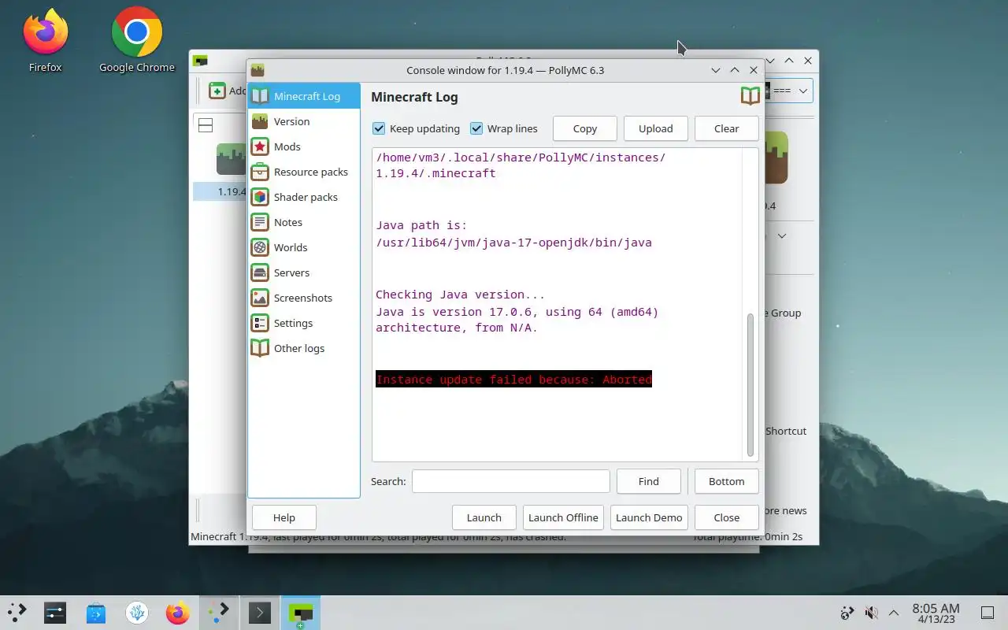
Task: Open System Settings from the taskbar
Action: (x=55, y=613)
